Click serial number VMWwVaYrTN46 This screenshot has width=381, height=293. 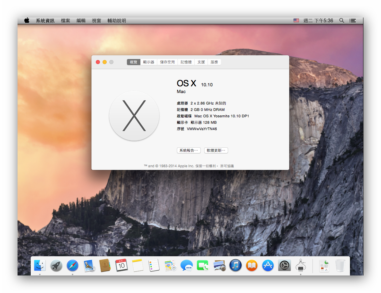[202, 129]
